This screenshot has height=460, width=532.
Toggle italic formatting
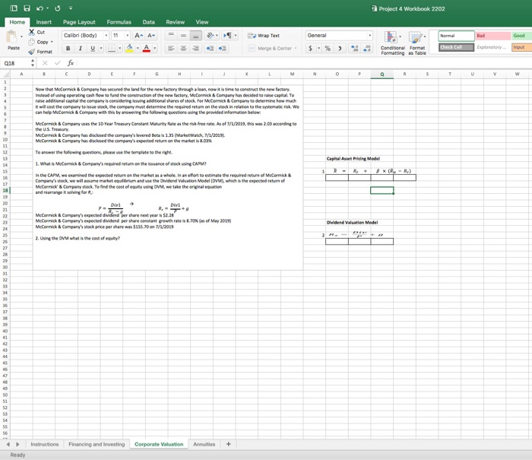click(x=81, y=48)
